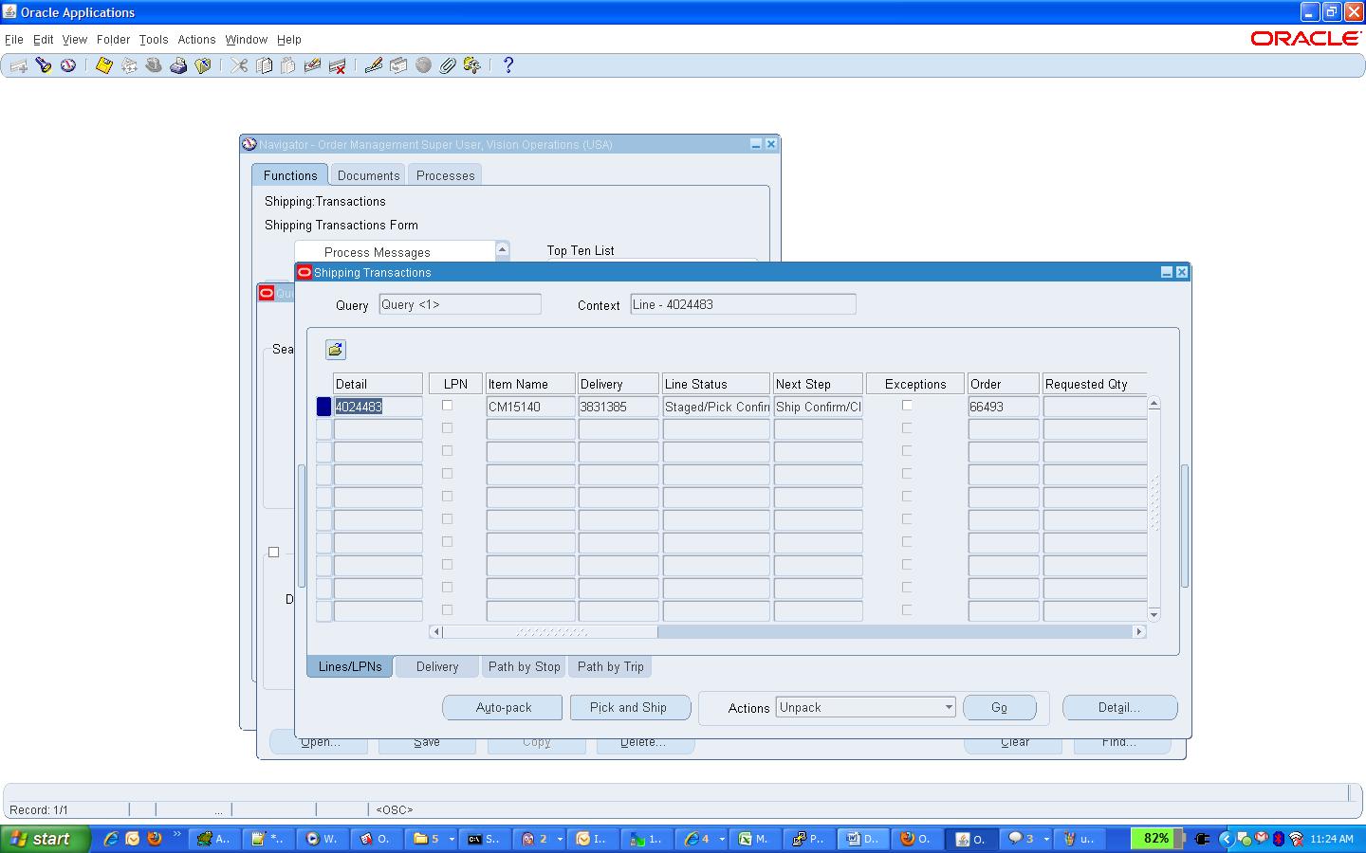Click Item Name cell CM15140
This screenshot has height=853, width=1366.
[x=530, y=407]
